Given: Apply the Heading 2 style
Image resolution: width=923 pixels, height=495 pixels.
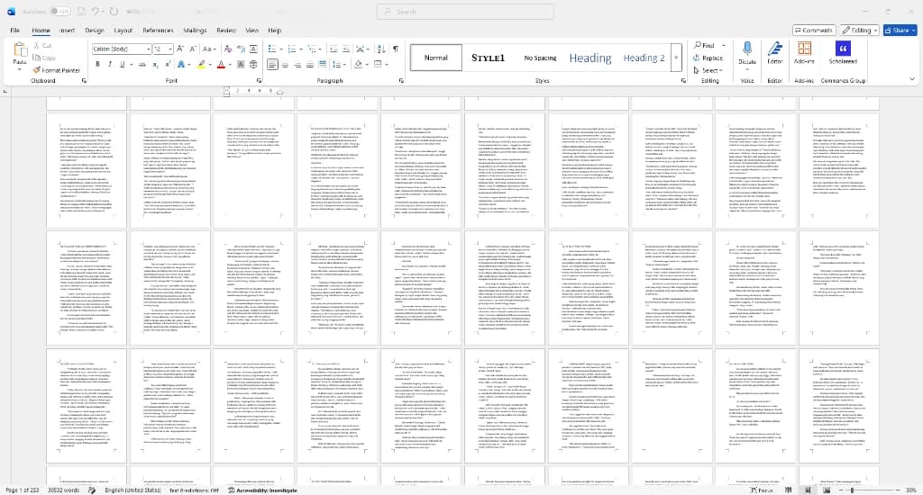Looking at the screenshot, I should pos(644,58).
